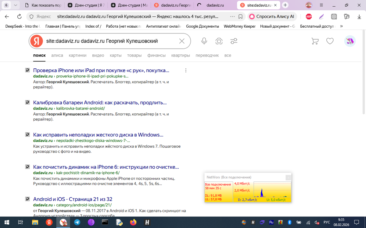The height and width of the screenshot is (228, 366).
Task: Close the NetWorx widget window
Action: 288,177
